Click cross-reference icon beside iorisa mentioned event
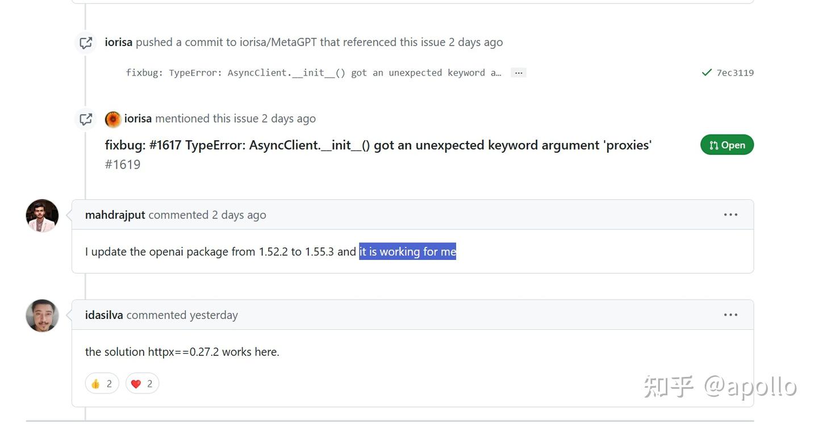Screen dimensions: 818x424 (86, 119)
